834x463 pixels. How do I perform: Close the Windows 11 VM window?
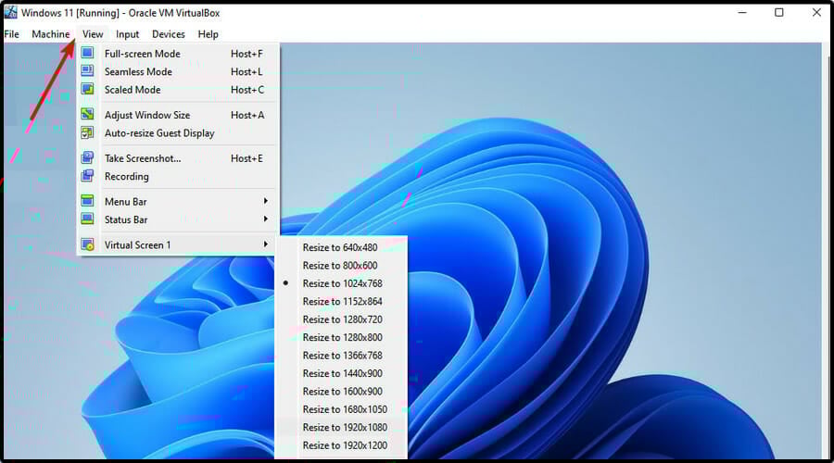816,12
